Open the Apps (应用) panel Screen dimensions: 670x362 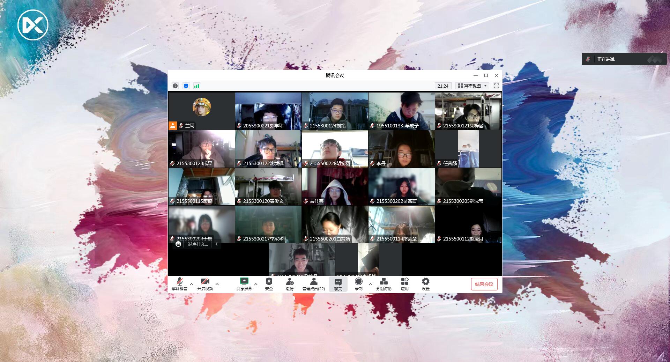click(x=404, y=284)
